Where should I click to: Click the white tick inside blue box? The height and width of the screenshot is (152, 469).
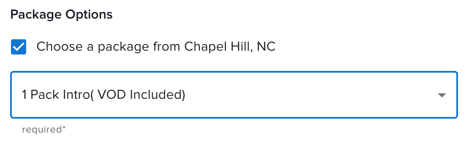[x=19, y=47]
